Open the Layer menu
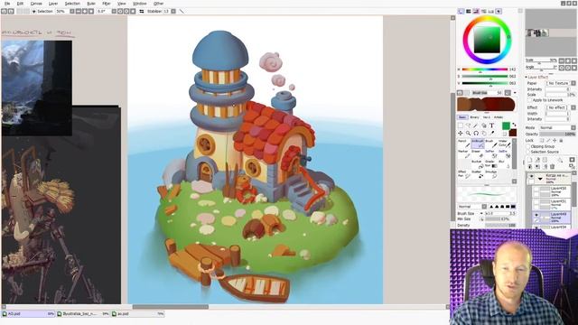This screenshot has width=578, height=325. (53, 4)
